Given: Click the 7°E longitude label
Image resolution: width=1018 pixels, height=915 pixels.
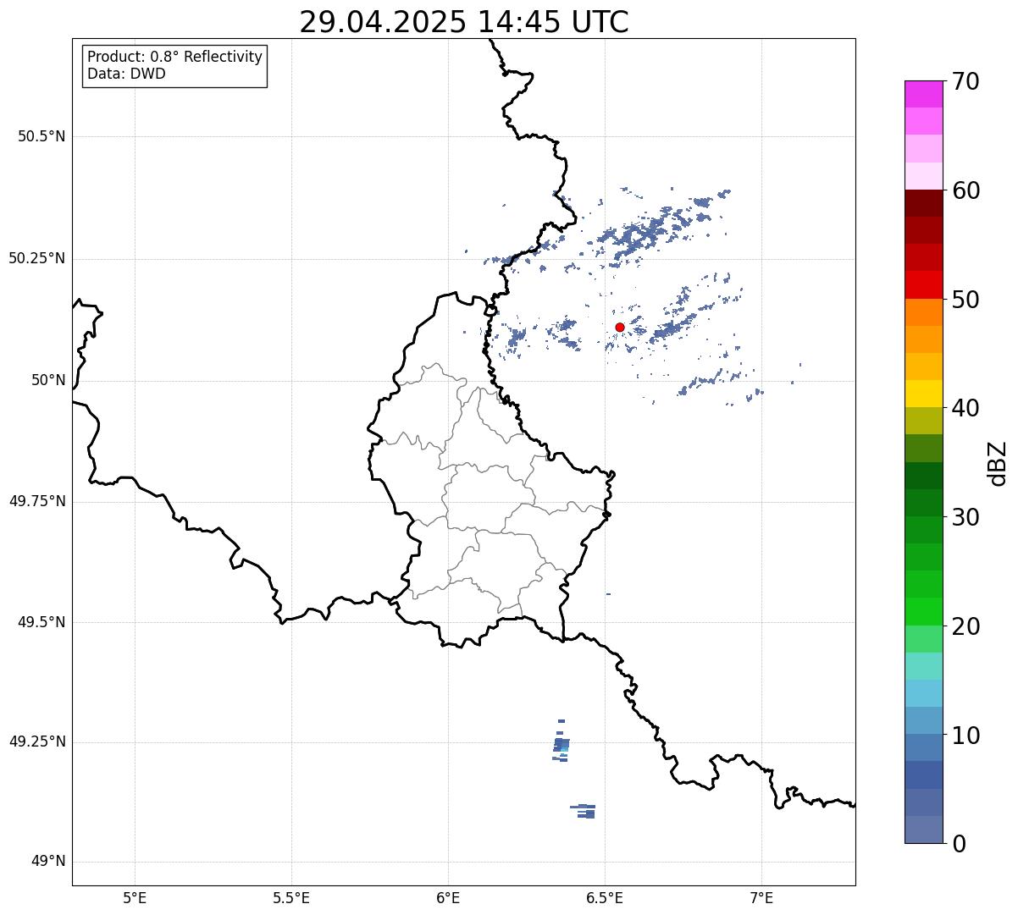Looking at the screenshot, I should pos(761,898).
